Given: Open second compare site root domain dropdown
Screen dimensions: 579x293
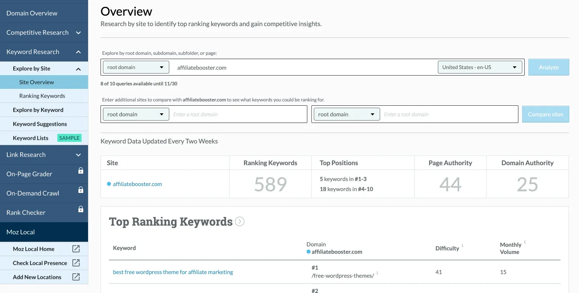Looking at the screenshot, I should 347,114.
